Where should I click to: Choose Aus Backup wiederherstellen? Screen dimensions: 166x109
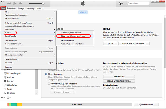[x=75, y=44]
